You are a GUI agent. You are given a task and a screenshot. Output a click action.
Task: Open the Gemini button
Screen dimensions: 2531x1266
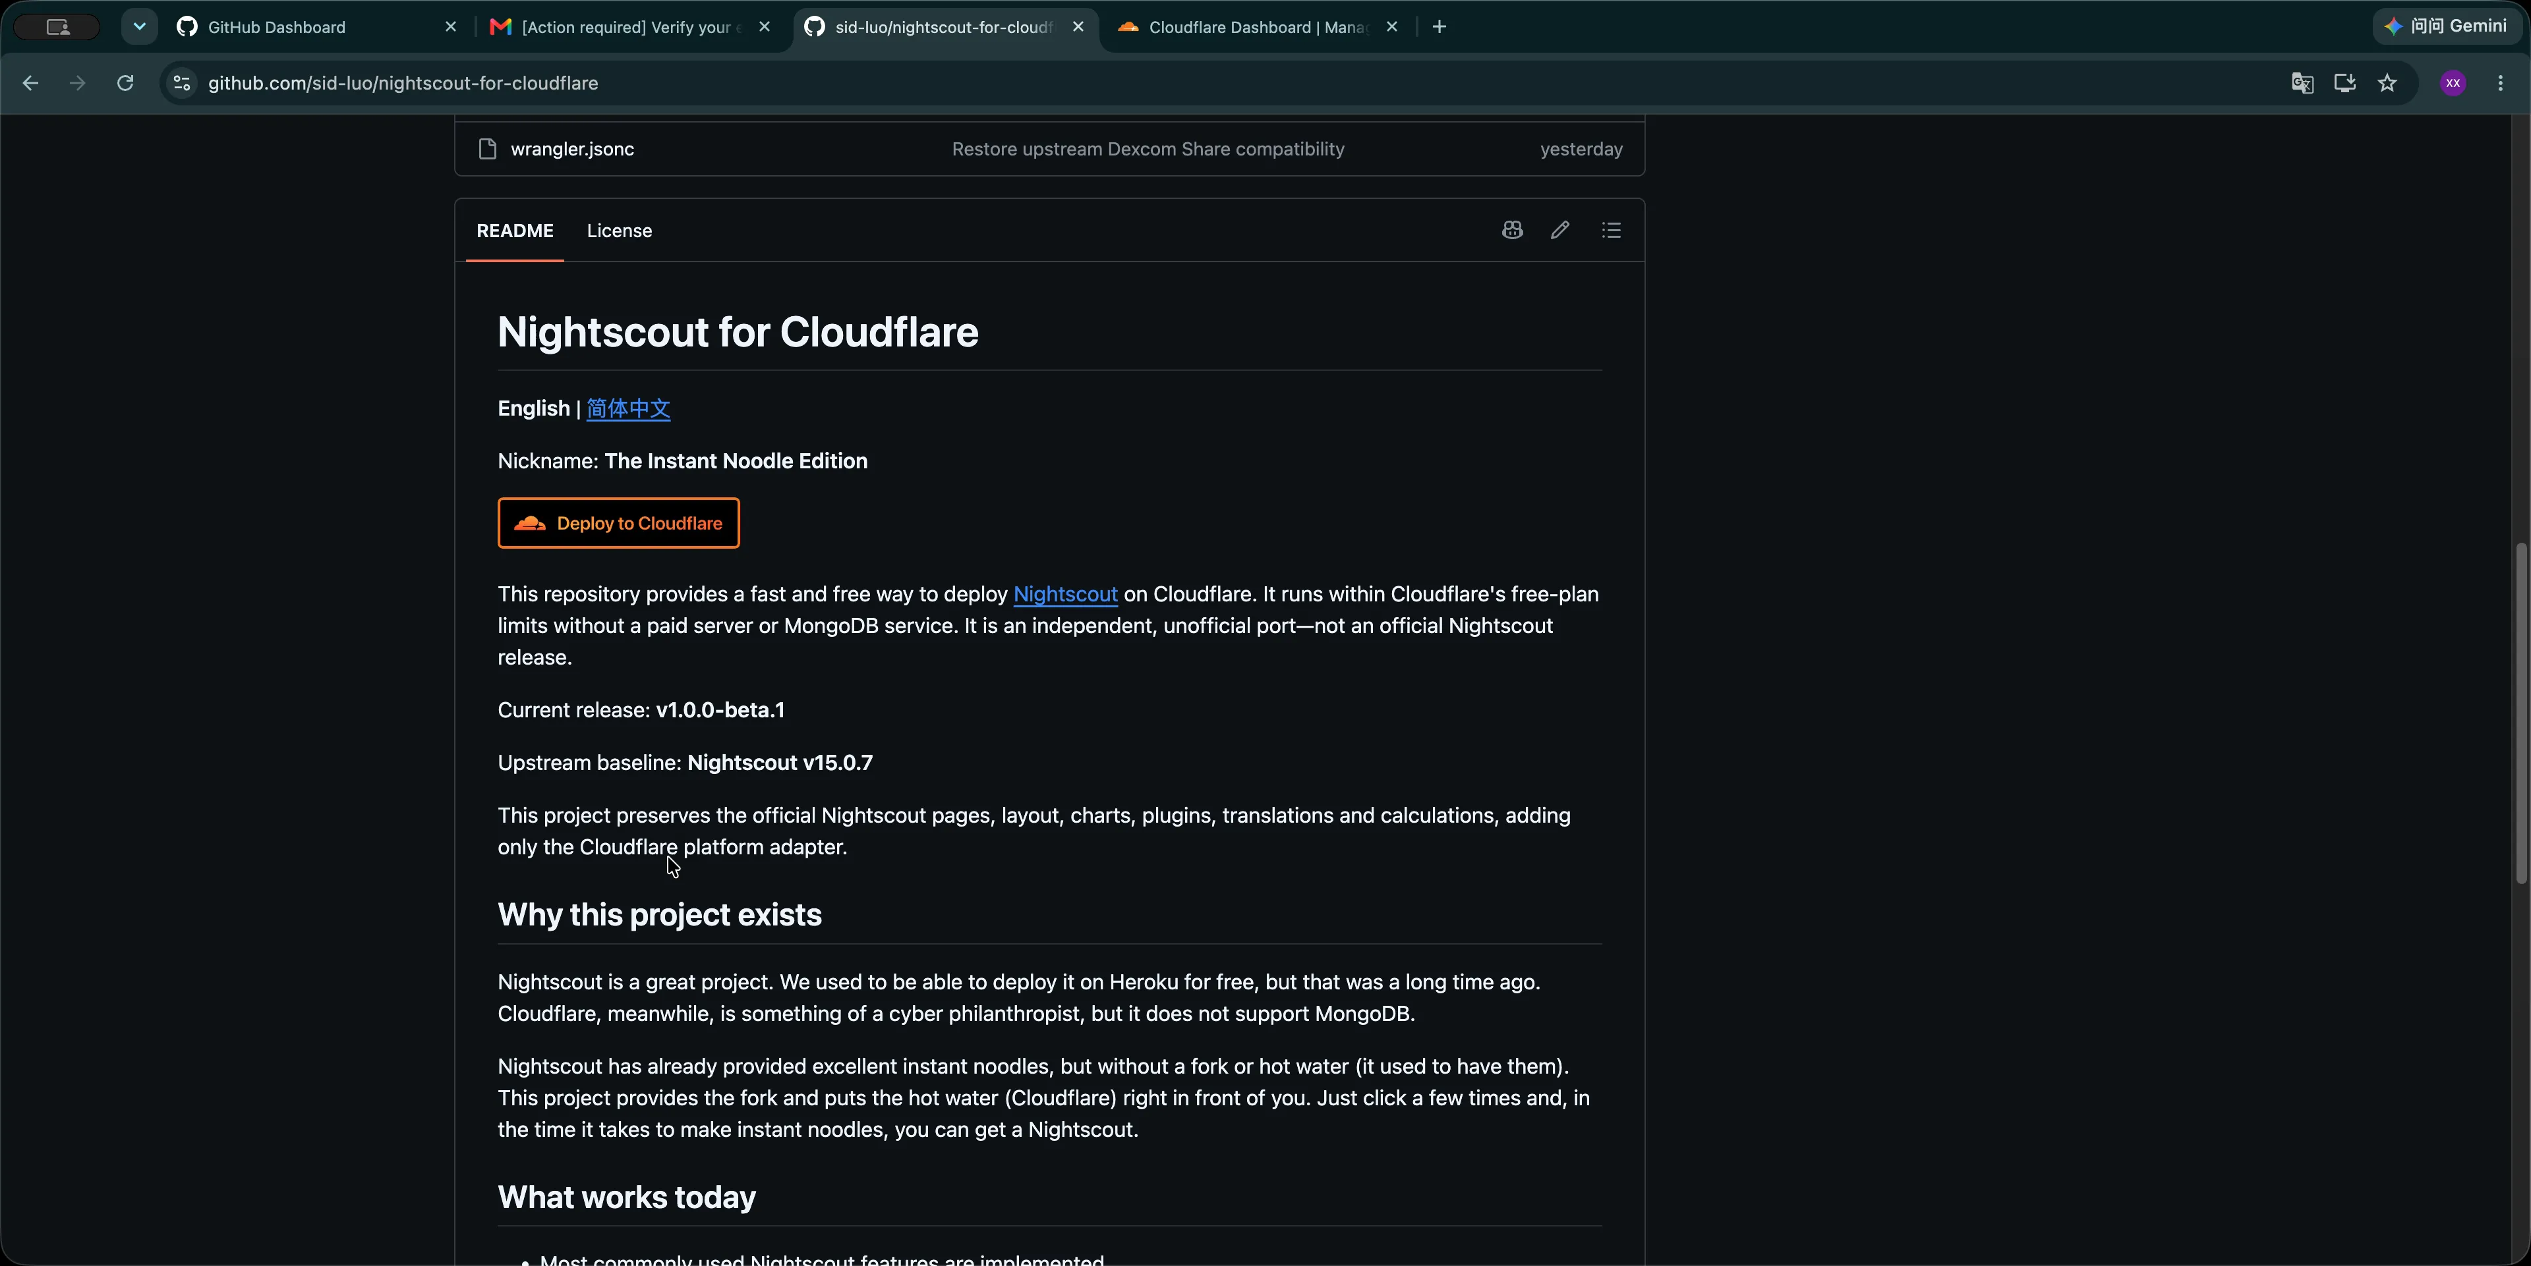click(x=2445, y=26)
